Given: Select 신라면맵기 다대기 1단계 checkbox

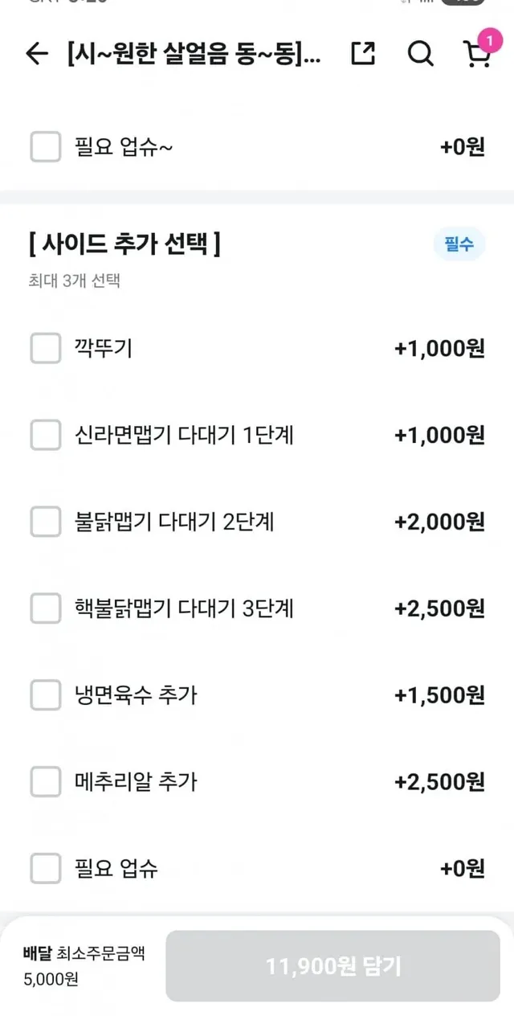Looking at the screenshot, I should tap(46, 435).
